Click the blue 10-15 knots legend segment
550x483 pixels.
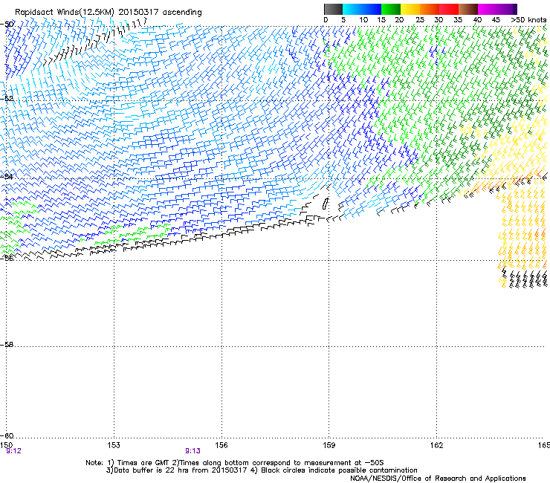(x=372, y=9)
